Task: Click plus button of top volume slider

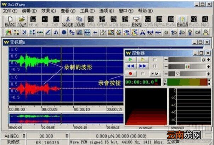Action: (x=209, y=60)
